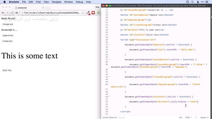Open the HTML language mode dropdown
Screen dimensions: 212x119
point(189,117)
